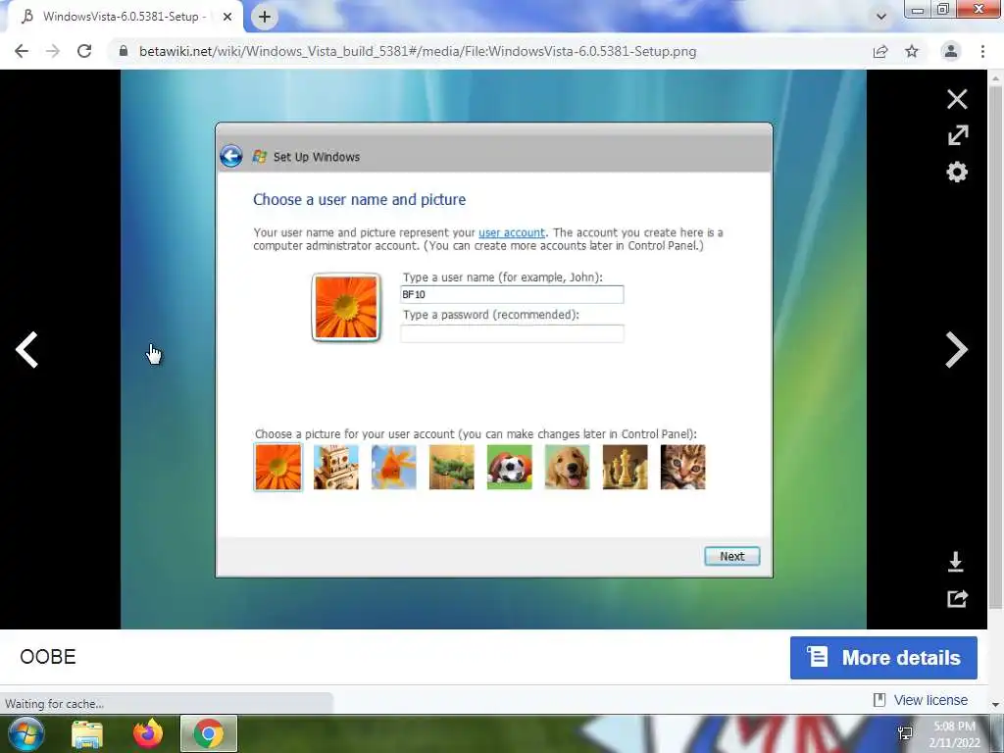This screenshot has height=753, width=1004.
Task: Click the Chrome taskbar icon
Action: tap(209, 733)
